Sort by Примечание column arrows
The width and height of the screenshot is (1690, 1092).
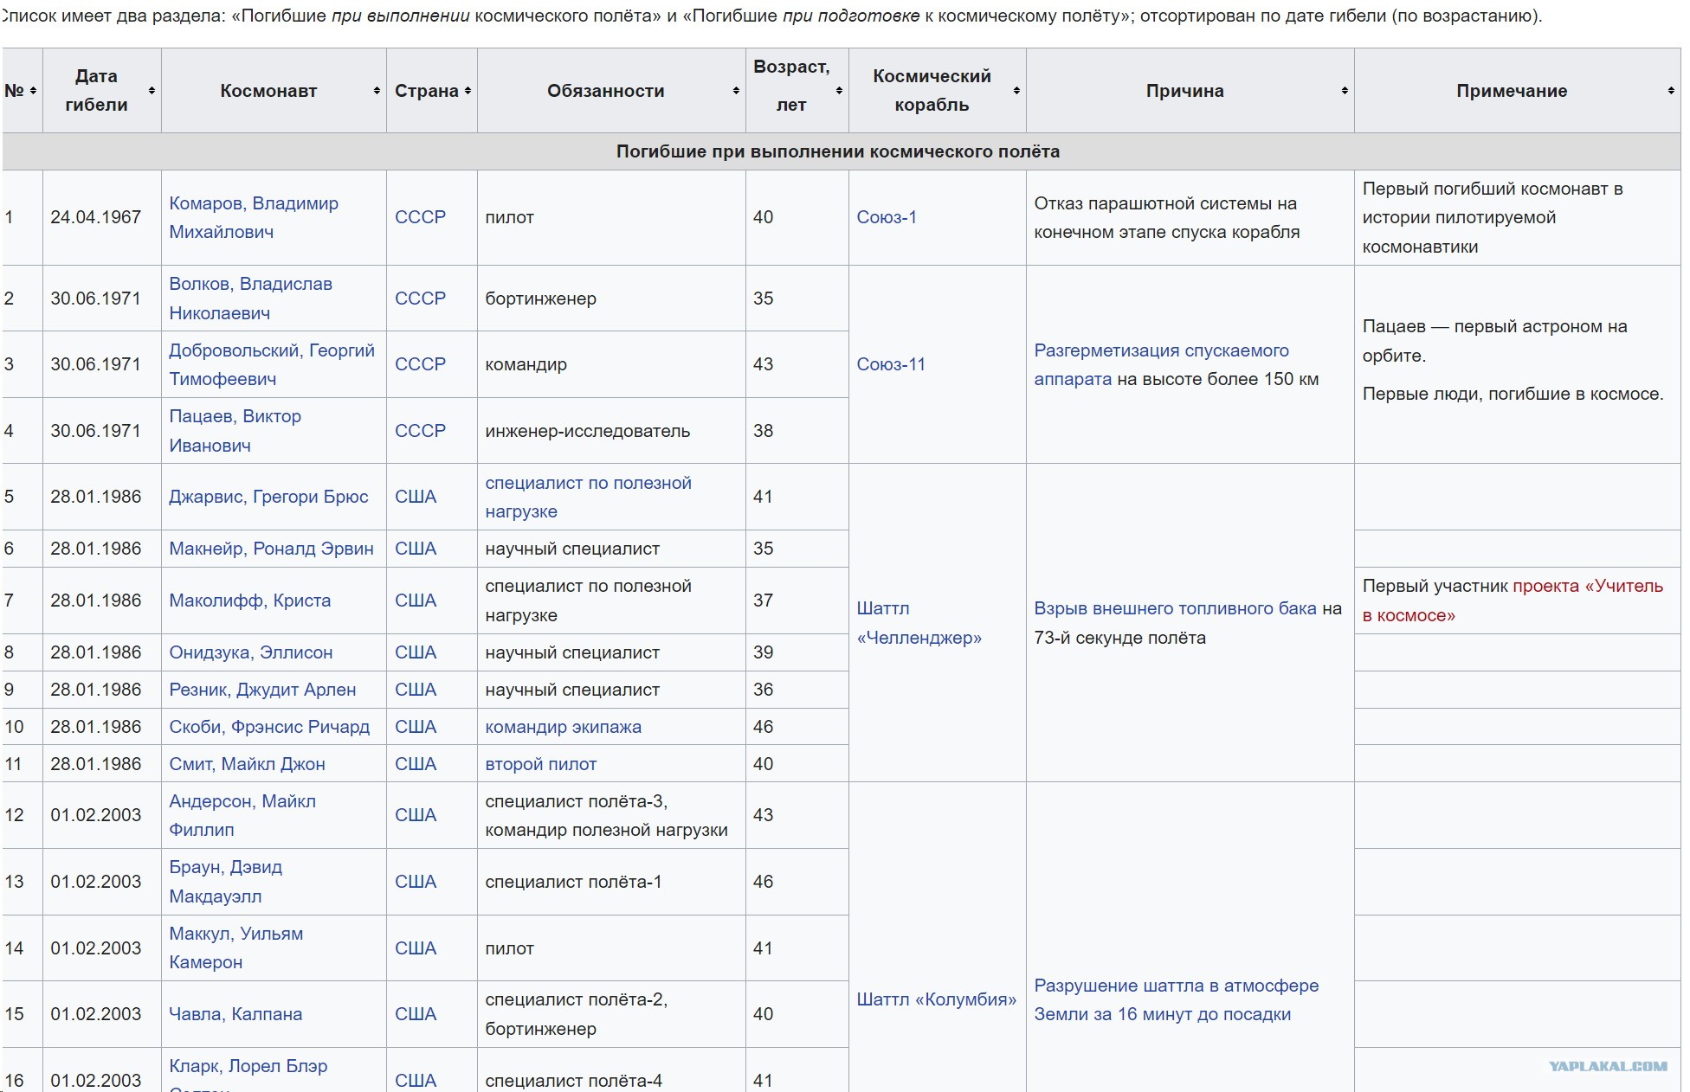coord(1671,91)
